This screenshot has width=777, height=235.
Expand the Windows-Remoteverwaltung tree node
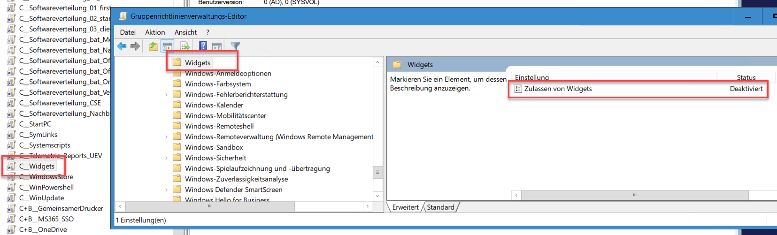[x=166, y=137]
